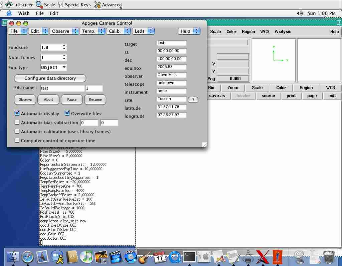Open the Apple menu
Viewport: 342px width, 266px height.
click(x=9, y=14)
